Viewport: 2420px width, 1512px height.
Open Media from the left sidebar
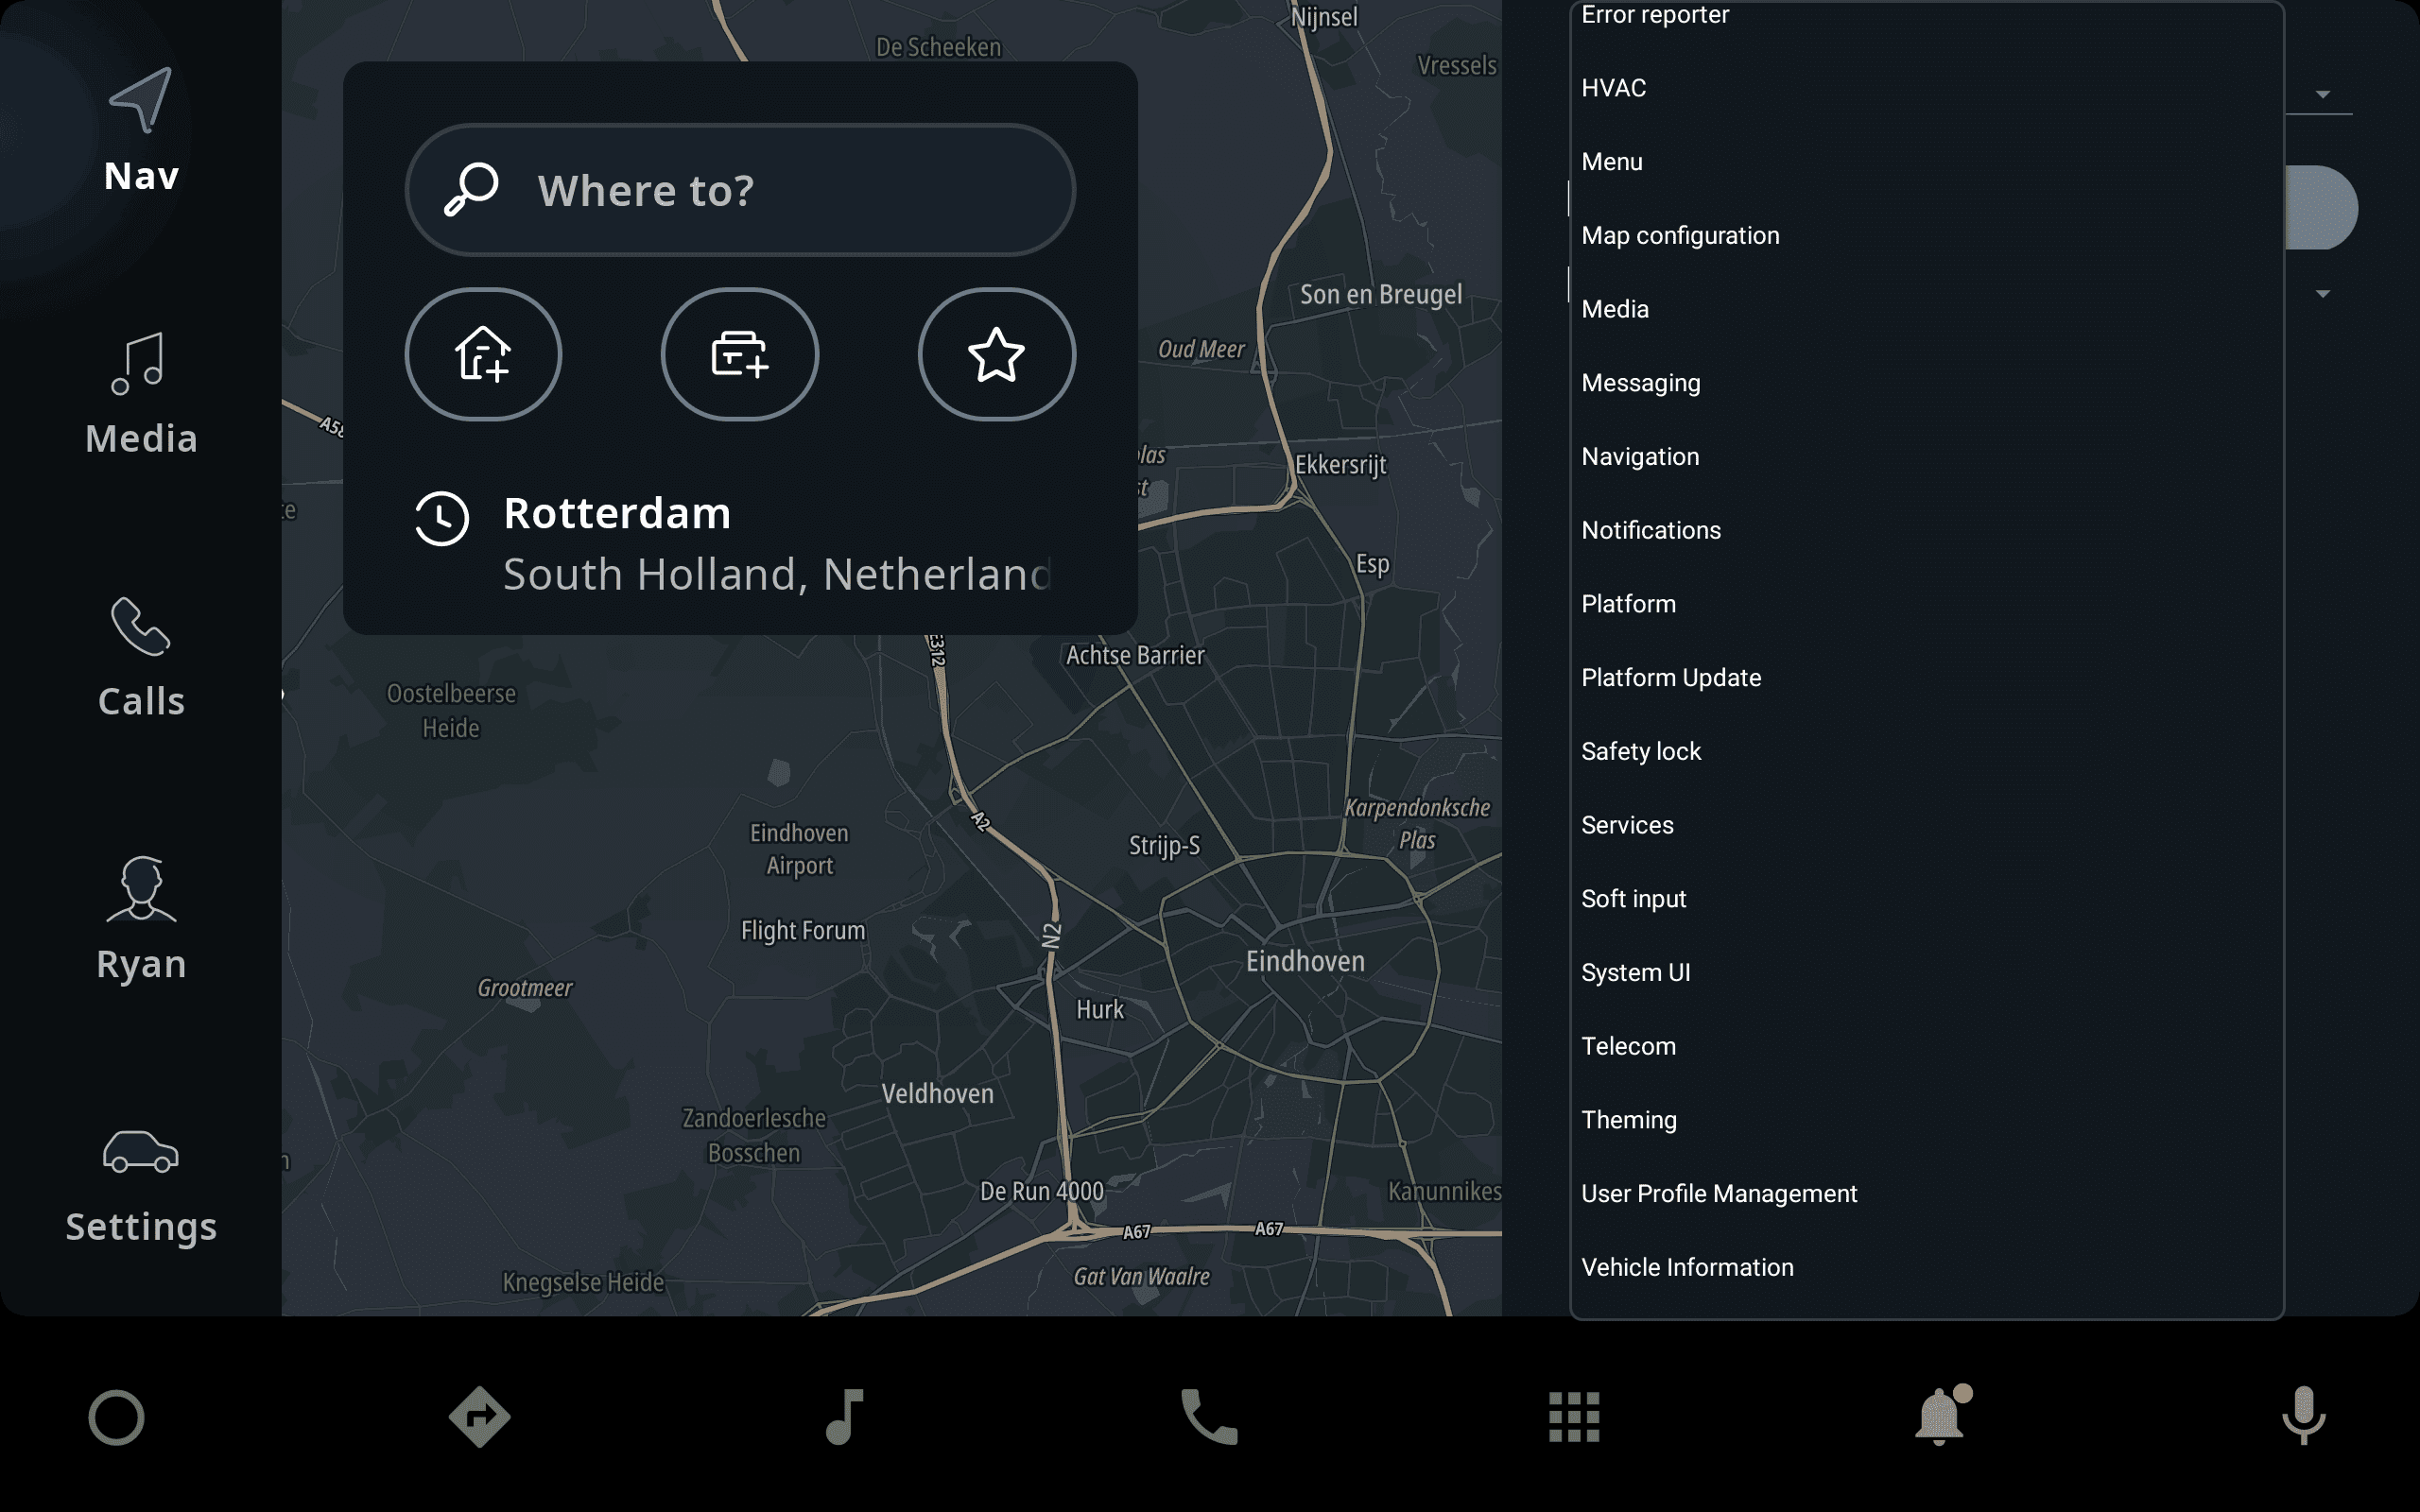pos(141,395)
